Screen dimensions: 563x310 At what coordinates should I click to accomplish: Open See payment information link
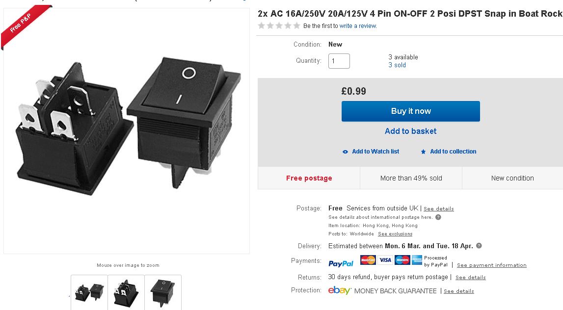click(x=491, y=265)
